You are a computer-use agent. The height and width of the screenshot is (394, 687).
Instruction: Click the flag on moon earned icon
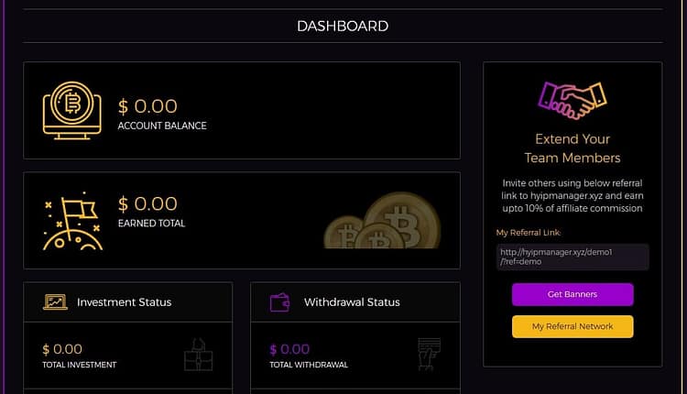click(x=72, y=221)
